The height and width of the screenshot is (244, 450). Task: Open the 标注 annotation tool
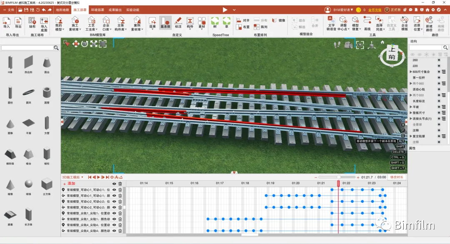tap(178, 22)
